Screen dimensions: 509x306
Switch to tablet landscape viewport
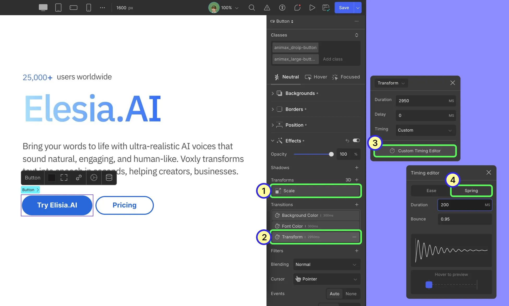(74, 8)
